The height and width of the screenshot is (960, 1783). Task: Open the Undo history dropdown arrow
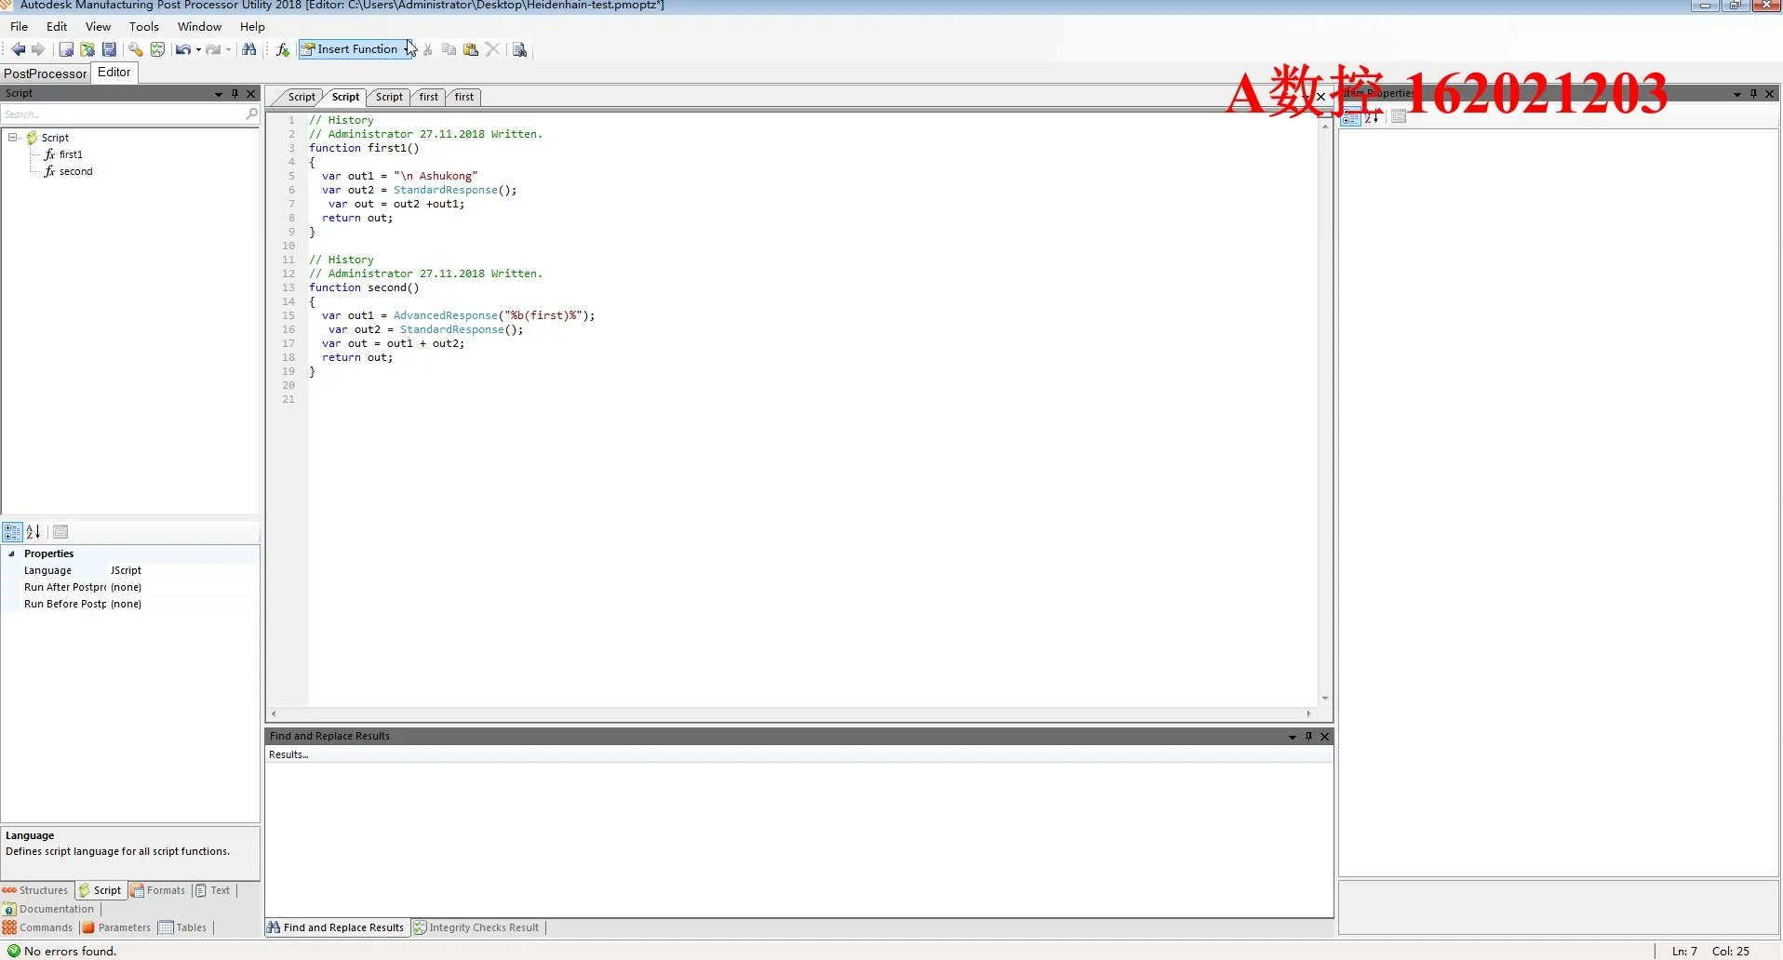198,50
